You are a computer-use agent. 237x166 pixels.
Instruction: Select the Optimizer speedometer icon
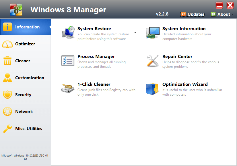(7, 44)
